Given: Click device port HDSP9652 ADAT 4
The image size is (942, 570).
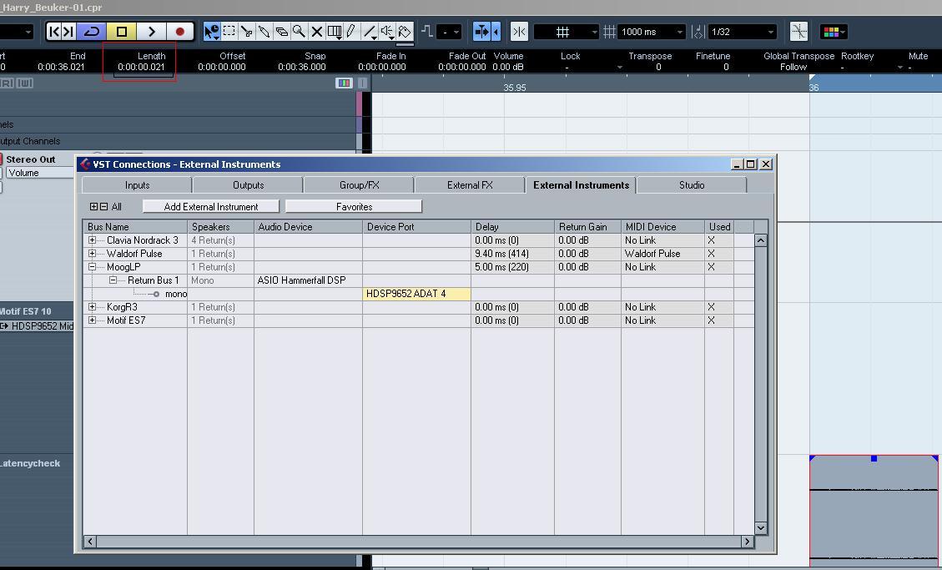Looking at the screenshot, I should point(416,294).
